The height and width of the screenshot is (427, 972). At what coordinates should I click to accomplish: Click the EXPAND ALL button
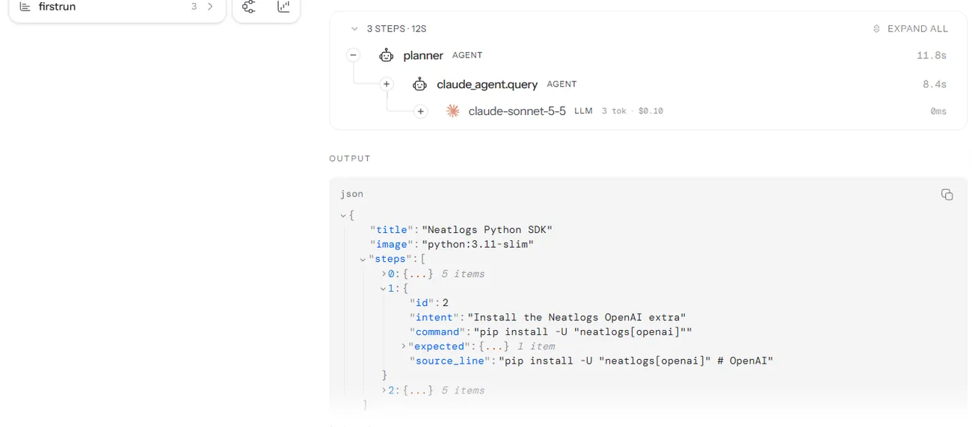(911, 29)
